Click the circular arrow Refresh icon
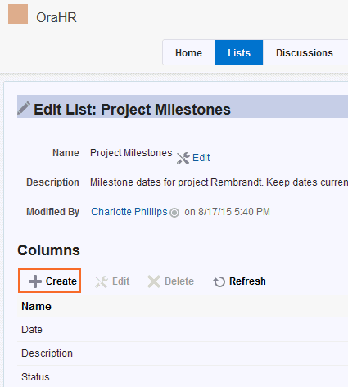 coord(219,281)
